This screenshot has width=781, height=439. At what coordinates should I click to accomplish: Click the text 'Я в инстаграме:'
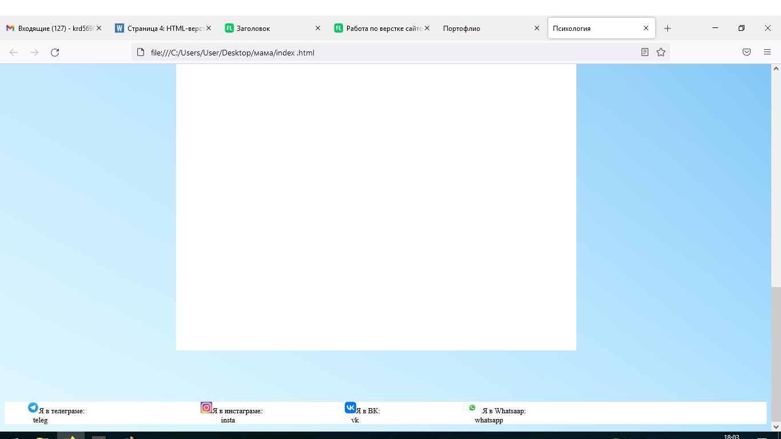pos(237,411)
